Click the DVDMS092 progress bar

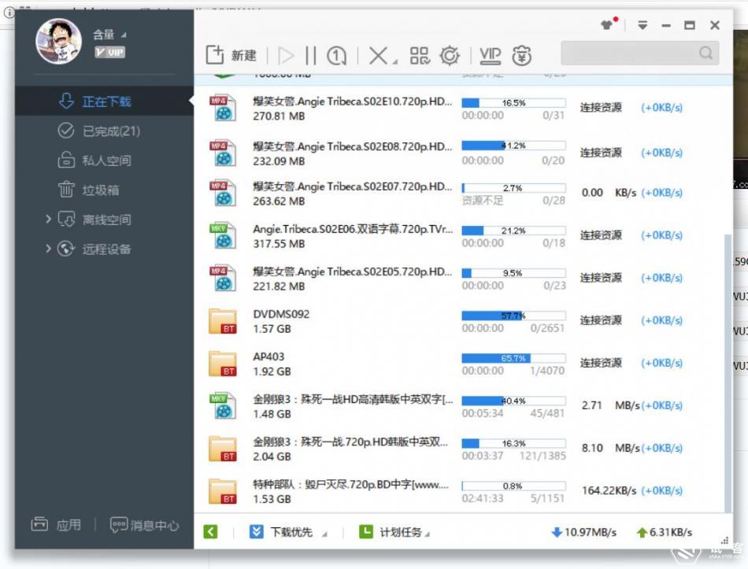[513, 316]
